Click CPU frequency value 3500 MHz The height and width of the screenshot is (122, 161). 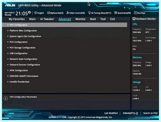pos(137,32)
